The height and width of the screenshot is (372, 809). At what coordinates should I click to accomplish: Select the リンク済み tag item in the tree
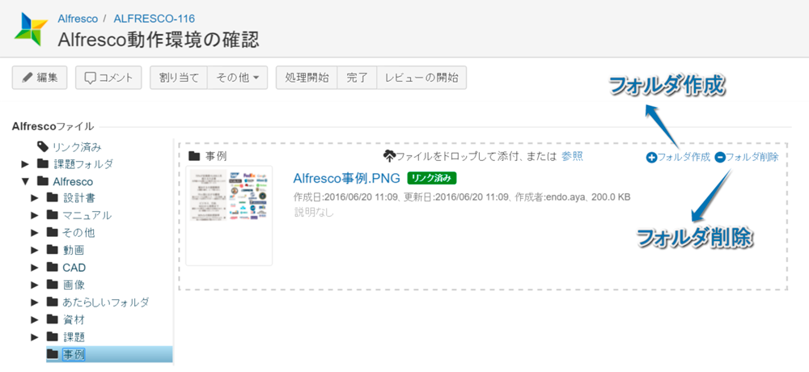pos(76,147)
